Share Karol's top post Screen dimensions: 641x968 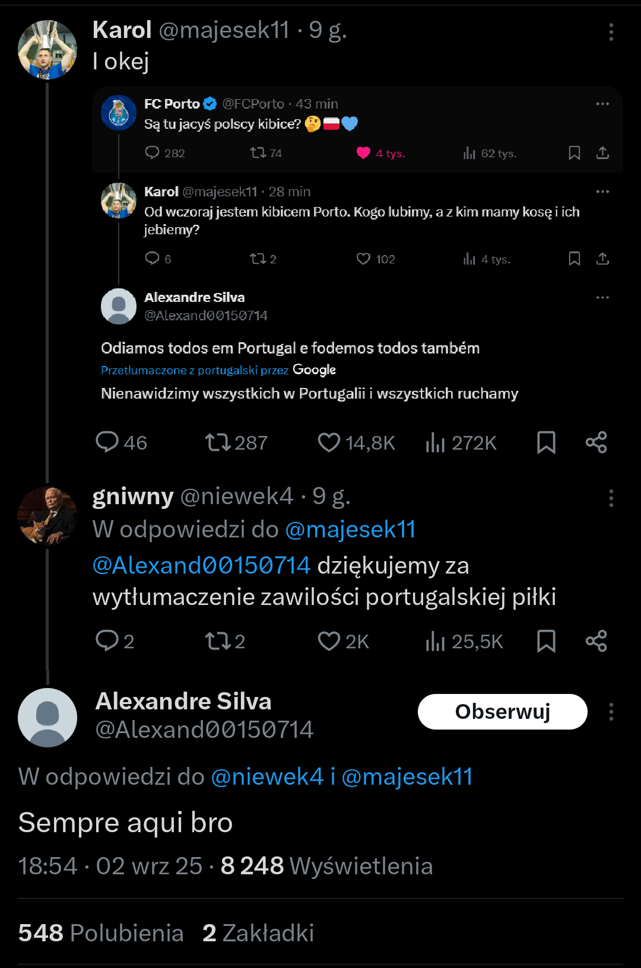point(596,442)
